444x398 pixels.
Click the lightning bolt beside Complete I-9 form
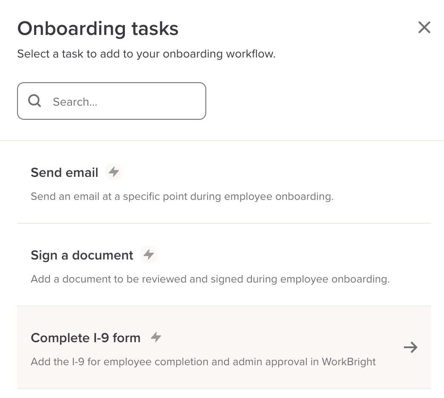coord(156,337)
